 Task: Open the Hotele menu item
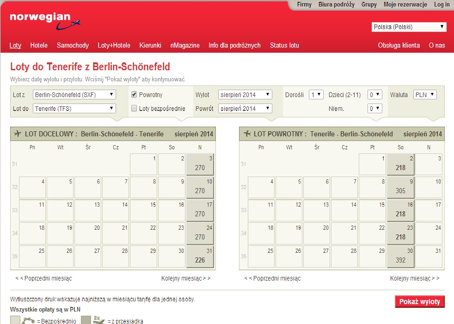click(39, 45)
